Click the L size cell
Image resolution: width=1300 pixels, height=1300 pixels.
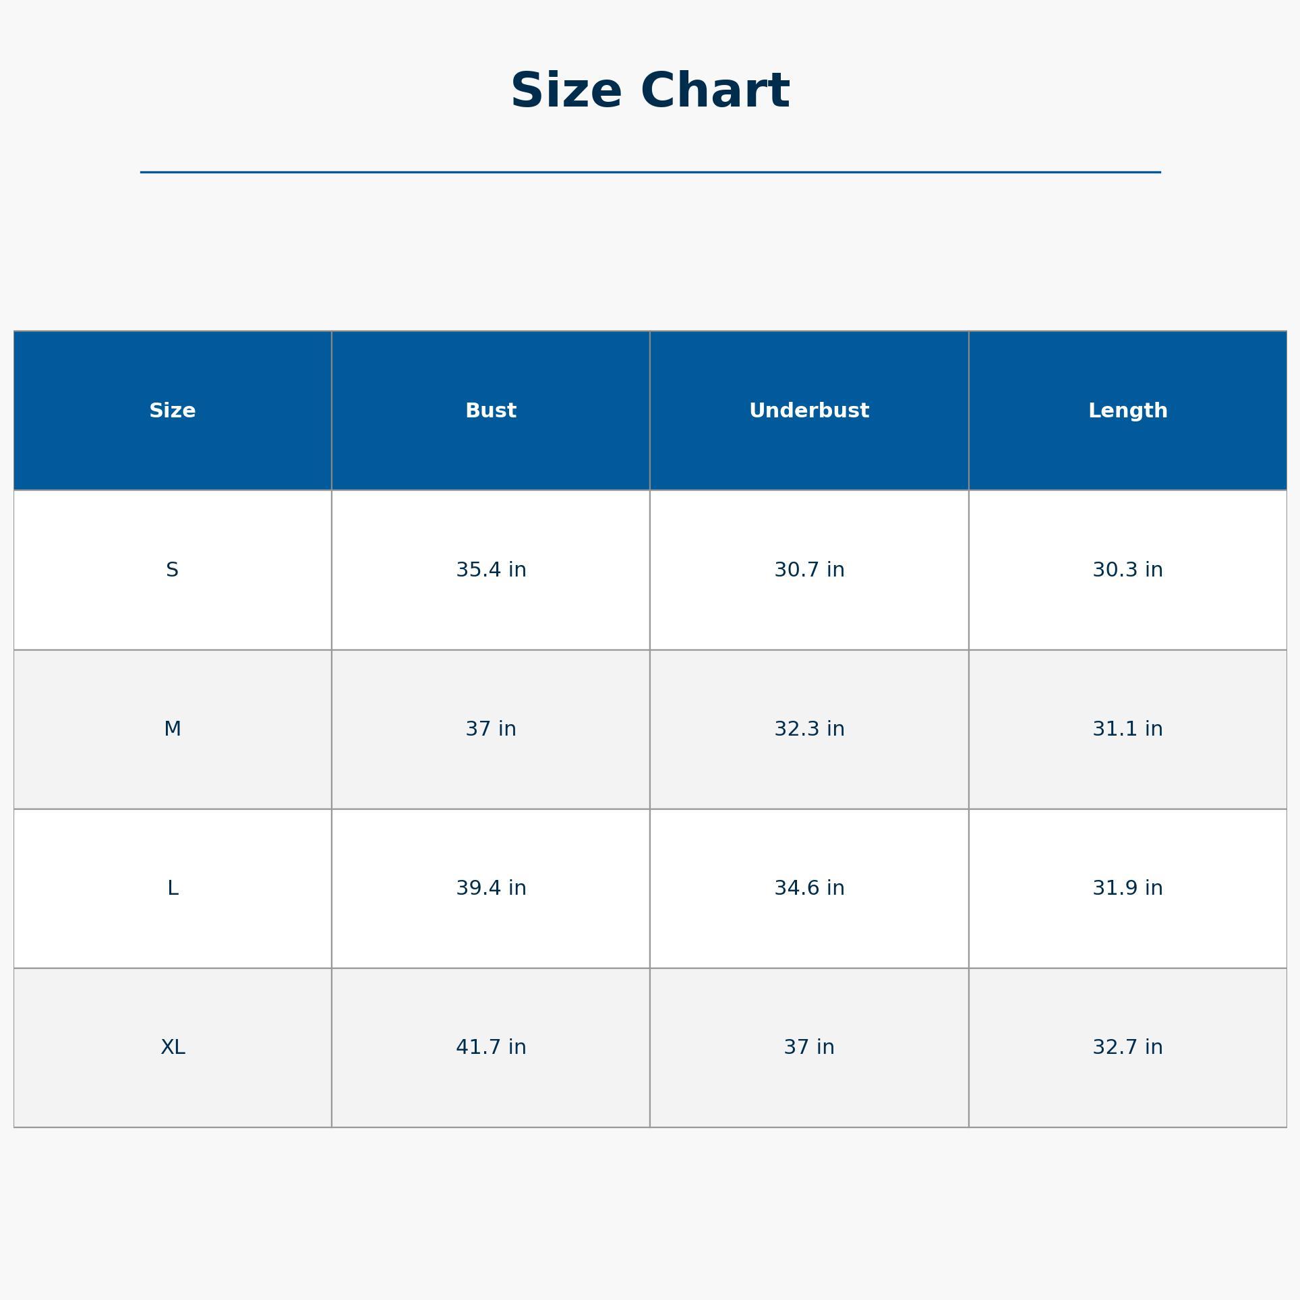coord(173,888)
